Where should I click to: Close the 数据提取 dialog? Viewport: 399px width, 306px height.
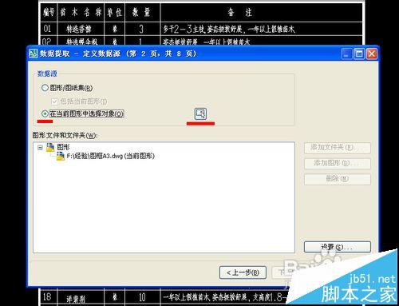click(x=372, y=54)
